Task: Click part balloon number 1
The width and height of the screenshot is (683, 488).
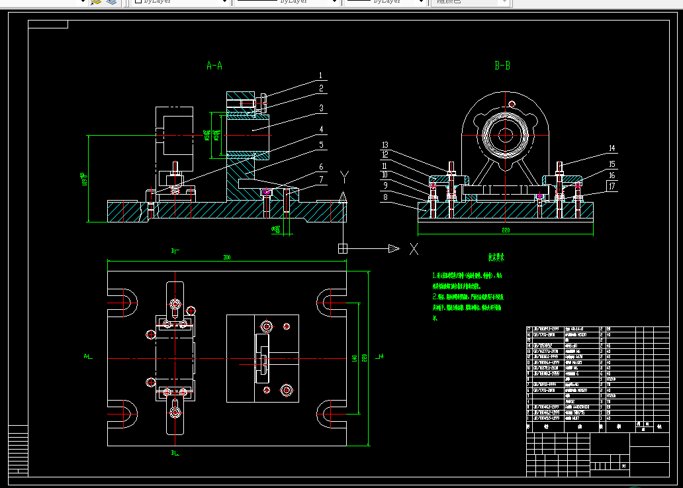Action: [320, 75]
